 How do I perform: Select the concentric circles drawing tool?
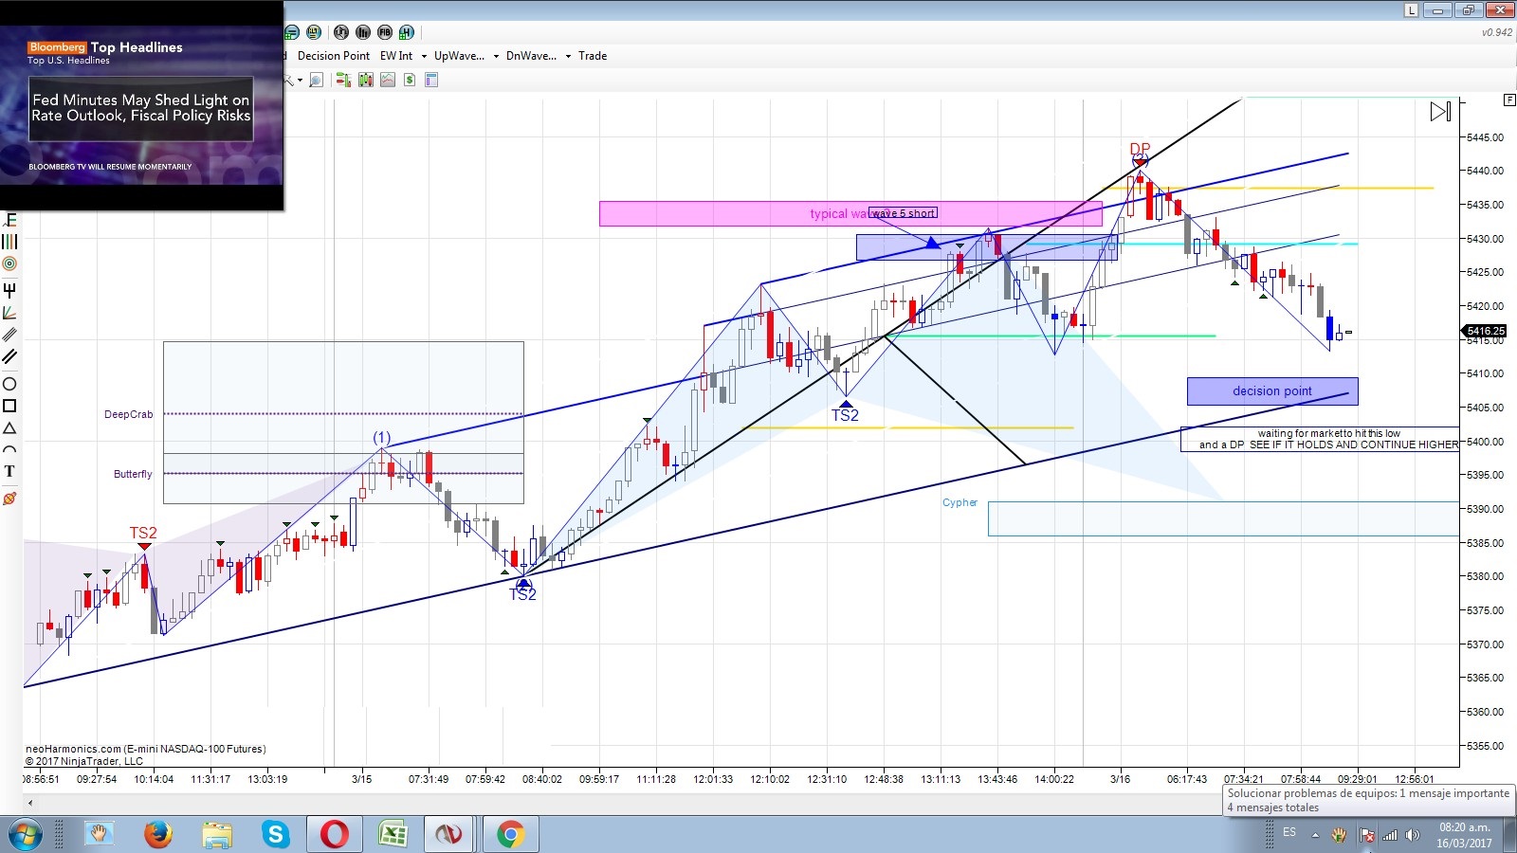[x=10, y=263]
